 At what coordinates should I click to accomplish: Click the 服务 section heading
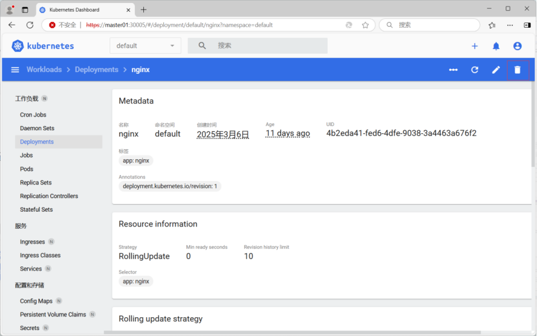click(21, 226)
